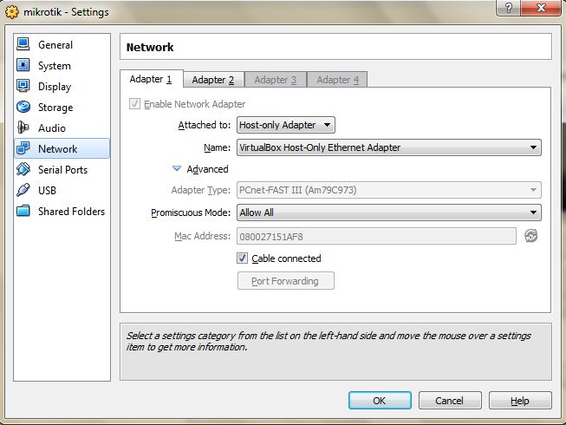Click the Network icon in sidebar

[x=23, y=148]
